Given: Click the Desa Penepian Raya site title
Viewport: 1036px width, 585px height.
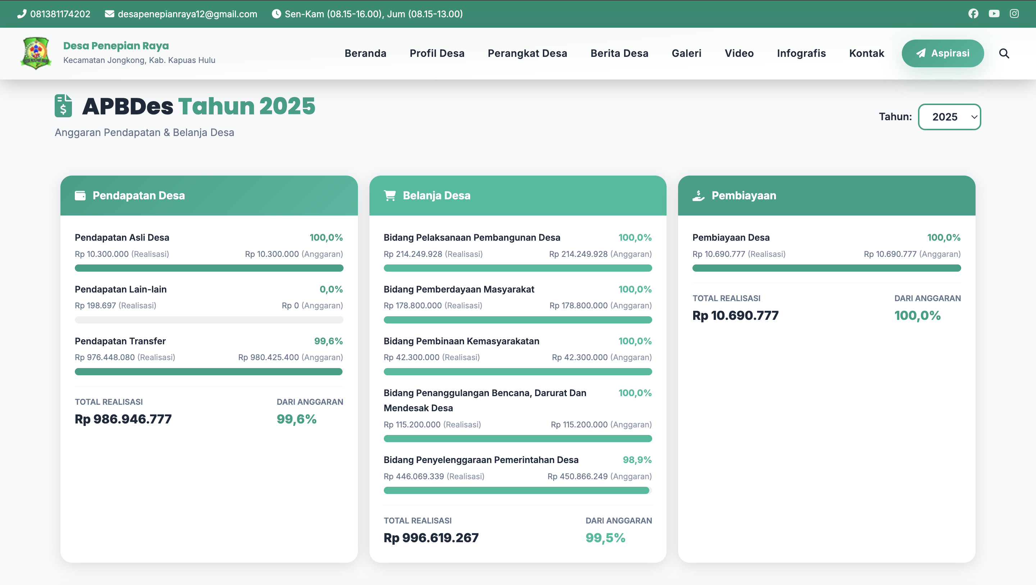Looking at the screenshot, I should [116, 45].
